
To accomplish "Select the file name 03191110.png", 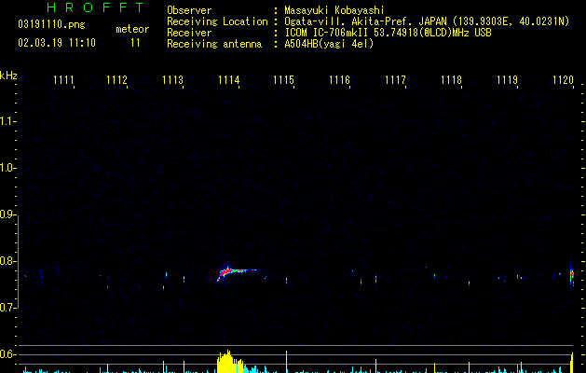I will click(51, 24).
